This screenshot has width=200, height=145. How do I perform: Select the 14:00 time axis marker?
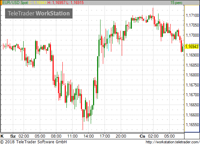88,136
